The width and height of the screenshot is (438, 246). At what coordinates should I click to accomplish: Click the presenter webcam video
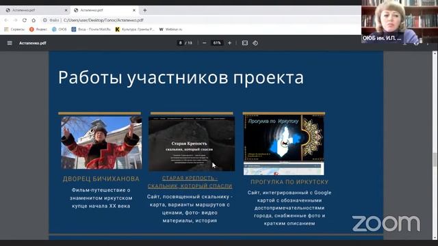point(400,21)
